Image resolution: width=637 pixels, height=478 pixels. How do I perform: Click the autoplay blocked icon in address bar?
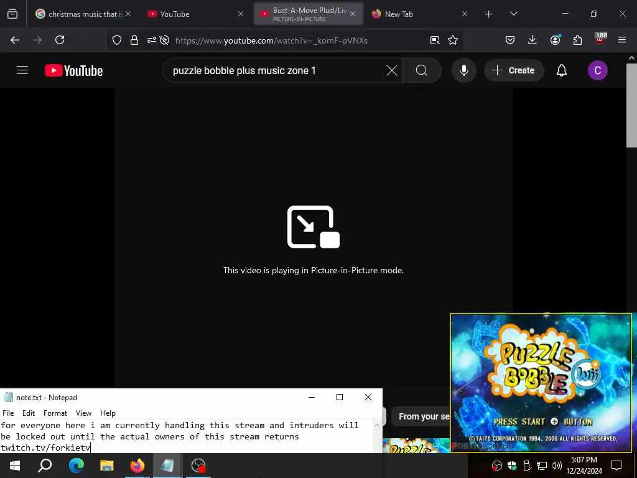tap(164, 40)
